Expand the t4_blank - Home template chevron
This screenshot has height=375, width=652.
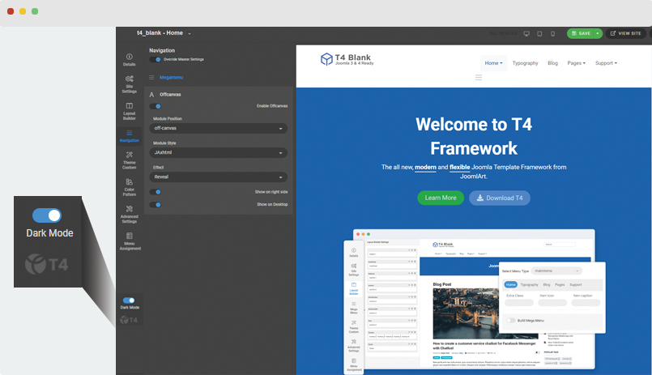point(190,33)
